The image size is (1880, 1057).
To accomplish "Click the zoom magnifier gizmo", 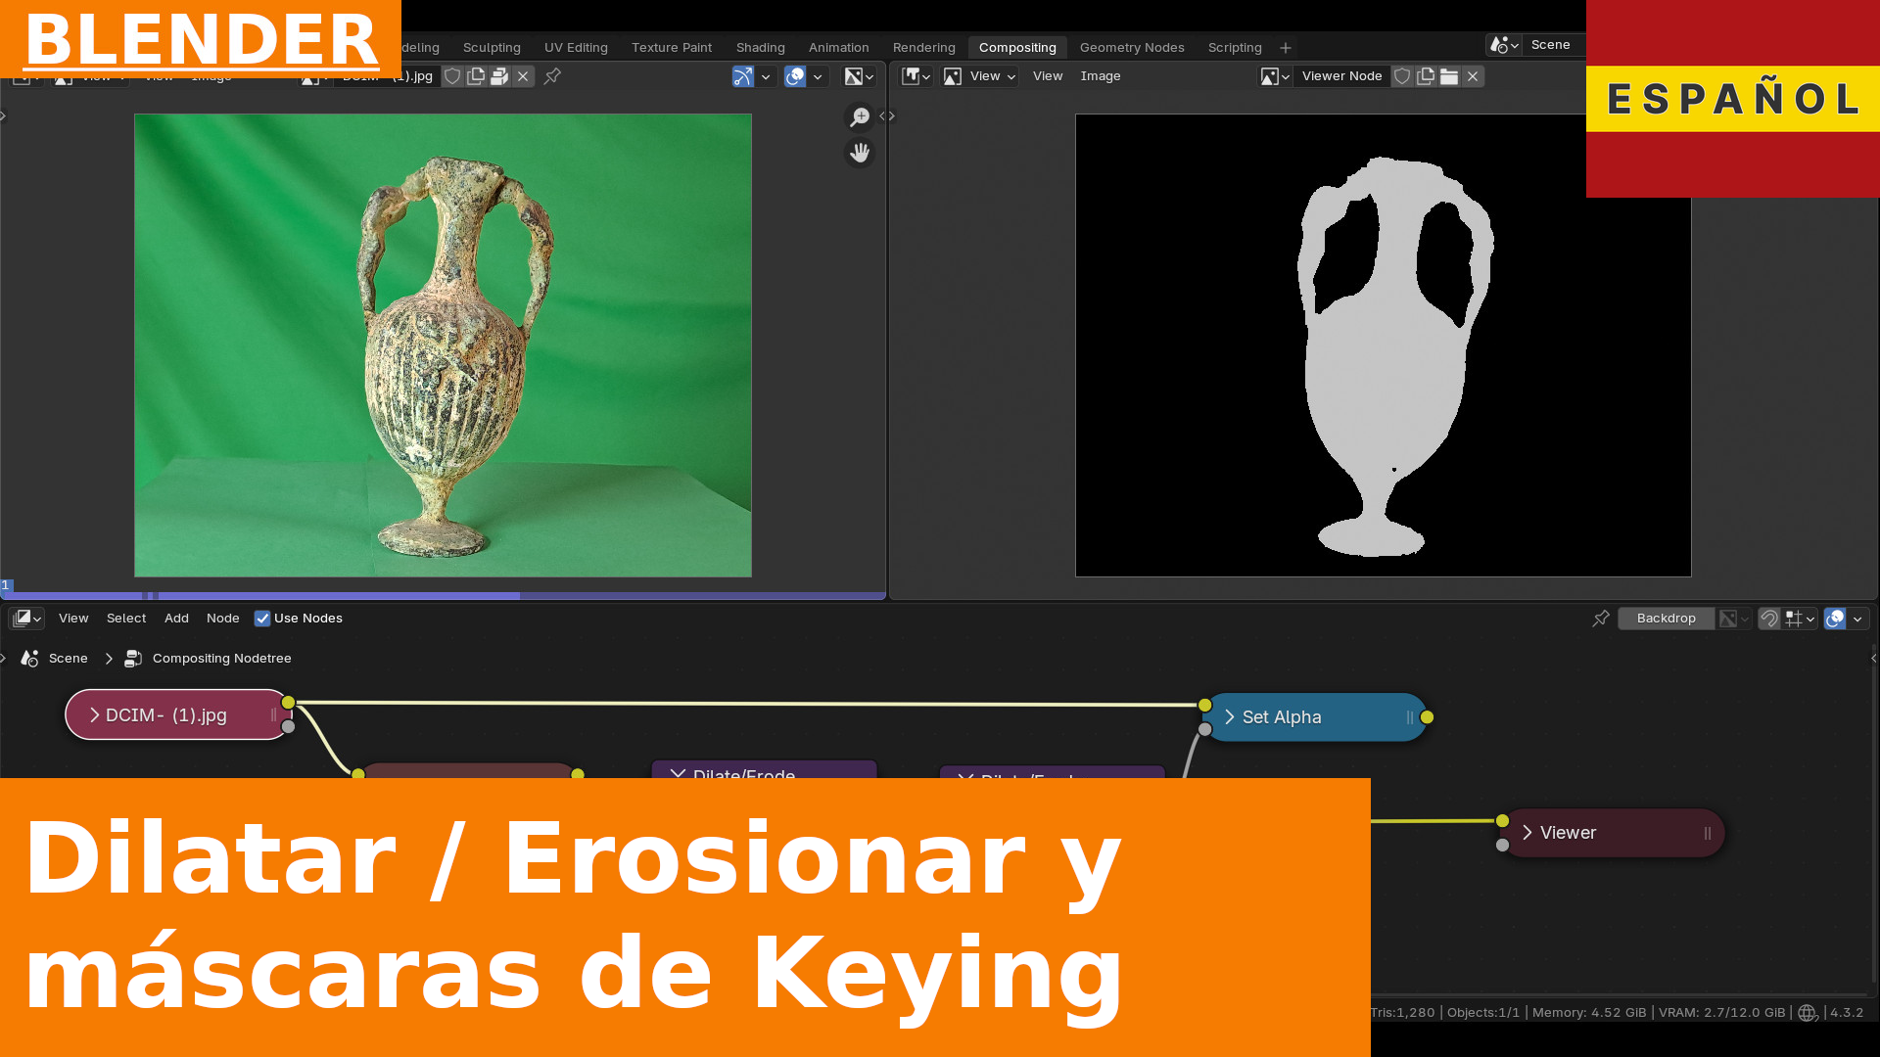I will tap(860, 117).
